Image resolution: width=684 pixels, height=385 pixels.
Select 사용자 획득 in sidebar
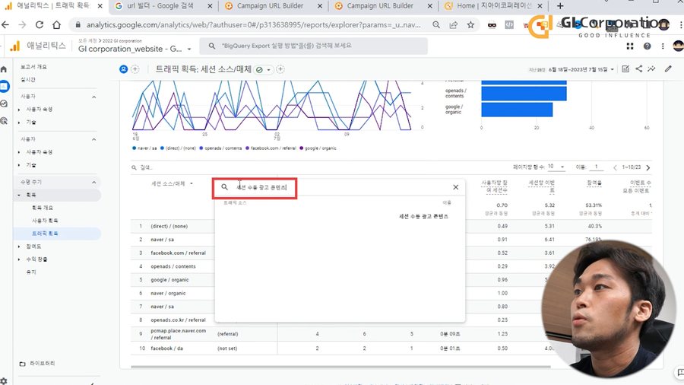coord(45,221)
